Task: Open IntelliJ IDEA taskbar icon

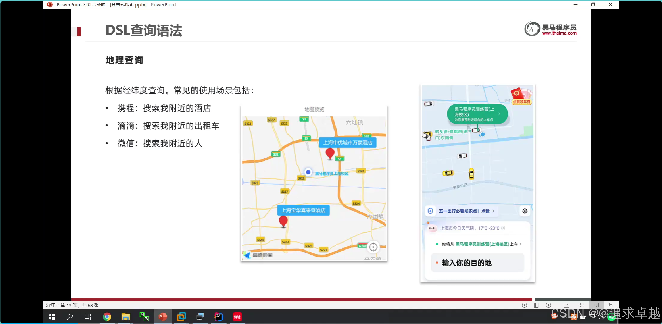Action: coord(219,317)
